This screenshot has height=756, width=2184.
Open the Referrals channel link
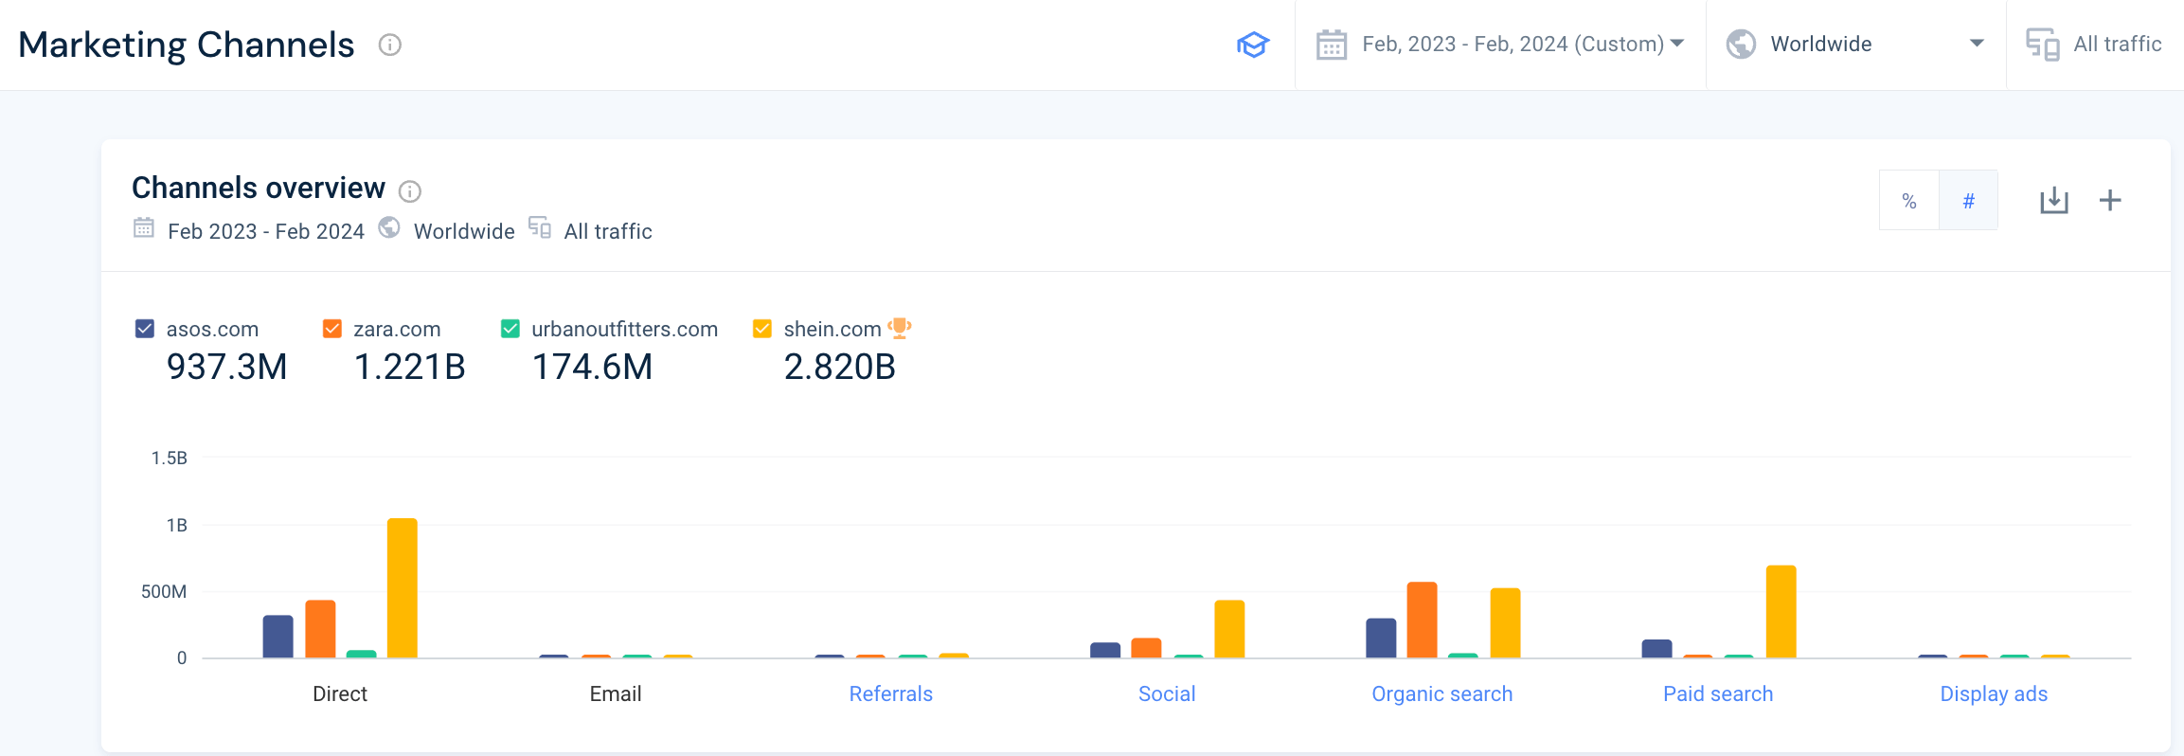pos(891,693)
